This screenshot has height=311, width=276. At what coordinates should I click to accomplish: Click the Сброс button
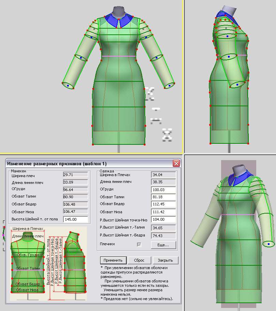pyautogui.click(x=139, y=260)
